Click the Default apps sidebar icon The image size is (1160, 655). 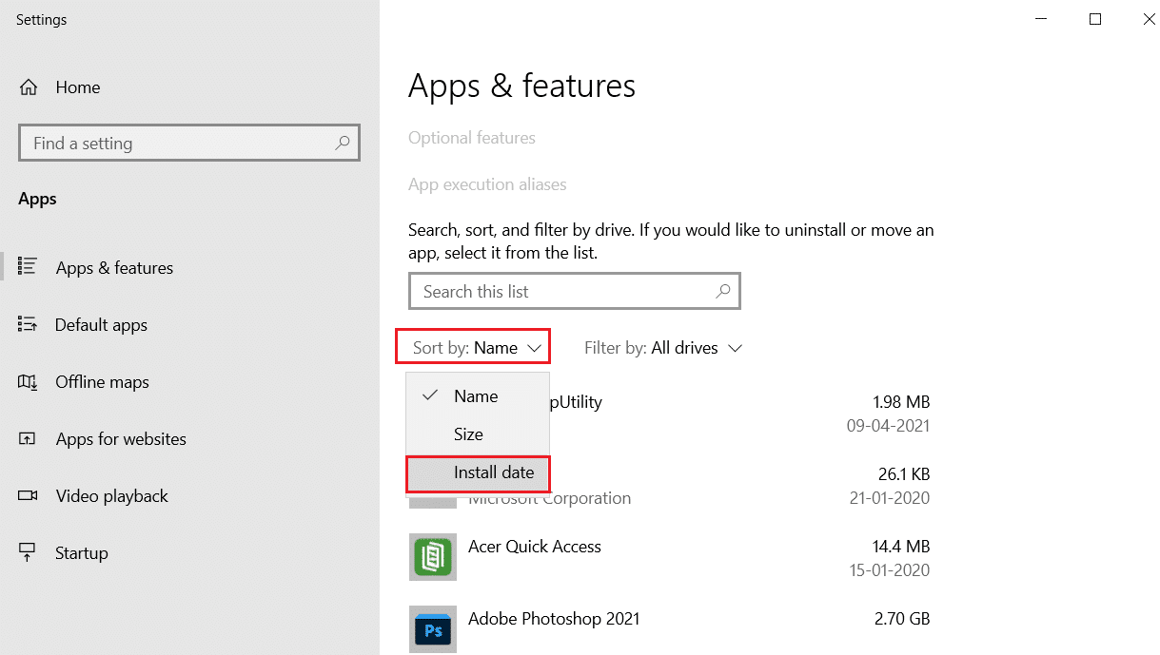click(29, 324)
